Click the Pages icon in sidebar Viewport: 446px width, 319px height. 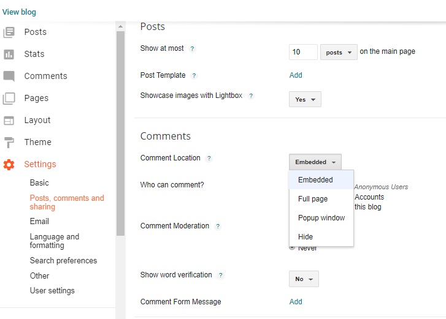9,98
